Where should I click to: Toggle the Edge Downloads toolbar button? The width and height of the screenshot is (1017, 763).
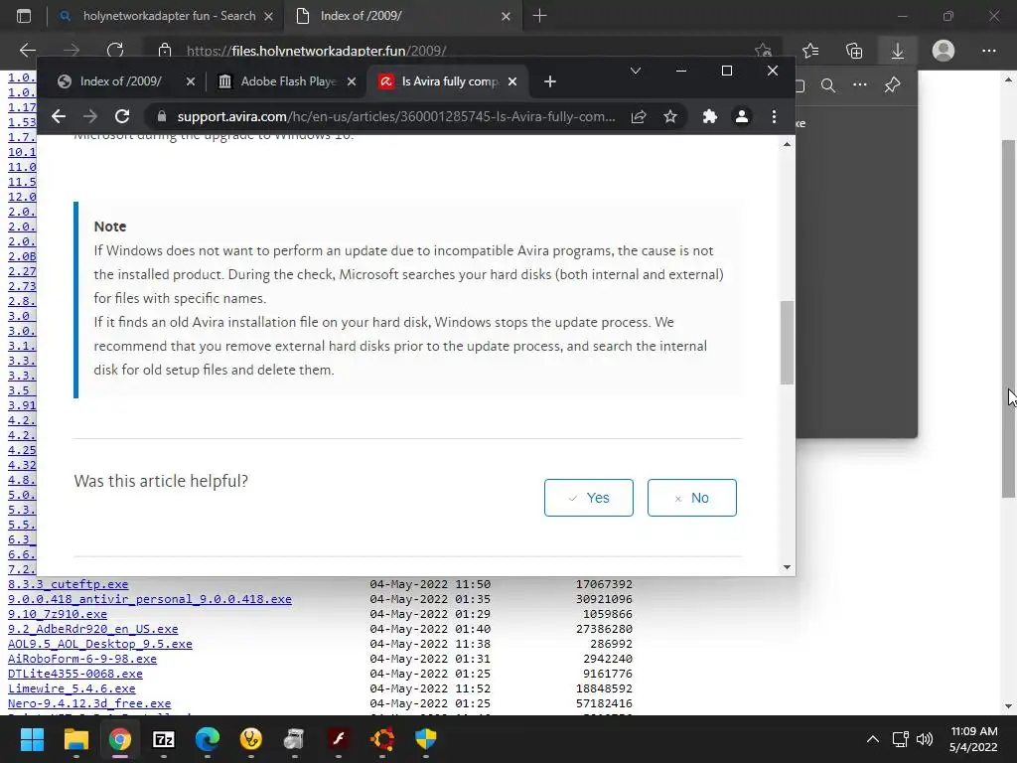[898, 50]
